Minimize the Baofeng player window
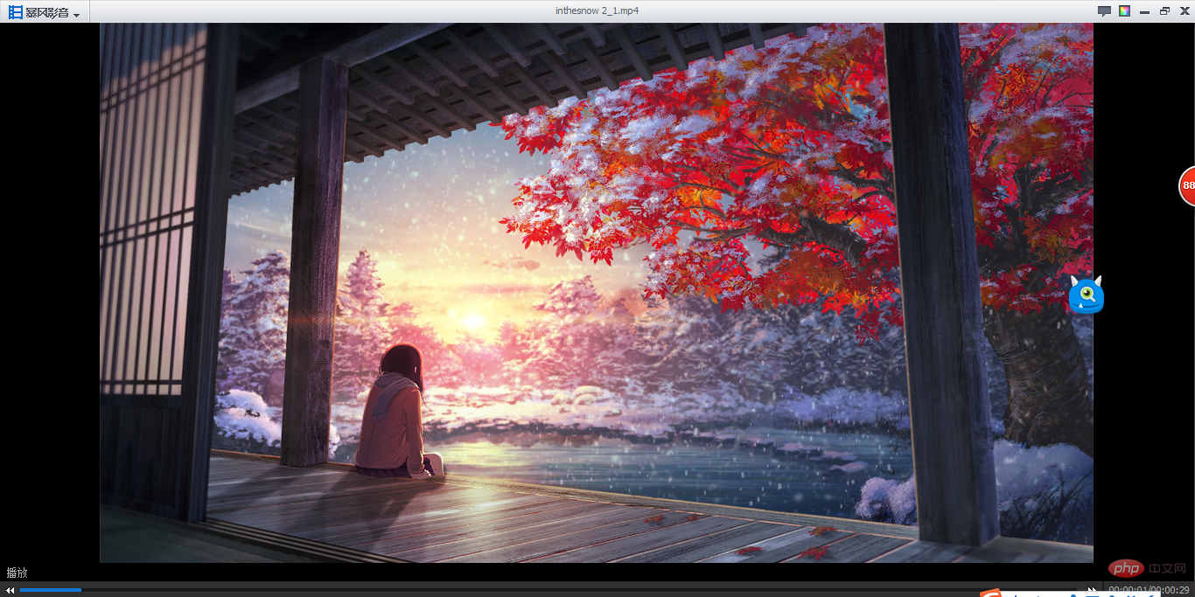The image size is (1195, 597). coord(1144,11)
